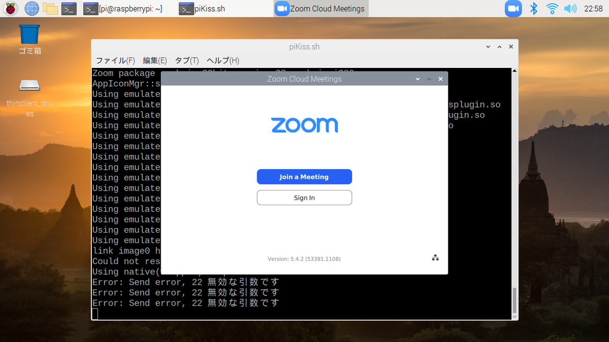The height and width of the screenshot is (342, 609).
Task: Minimize the piKiss.sh terminal window
Action: [x=488, y=47]
